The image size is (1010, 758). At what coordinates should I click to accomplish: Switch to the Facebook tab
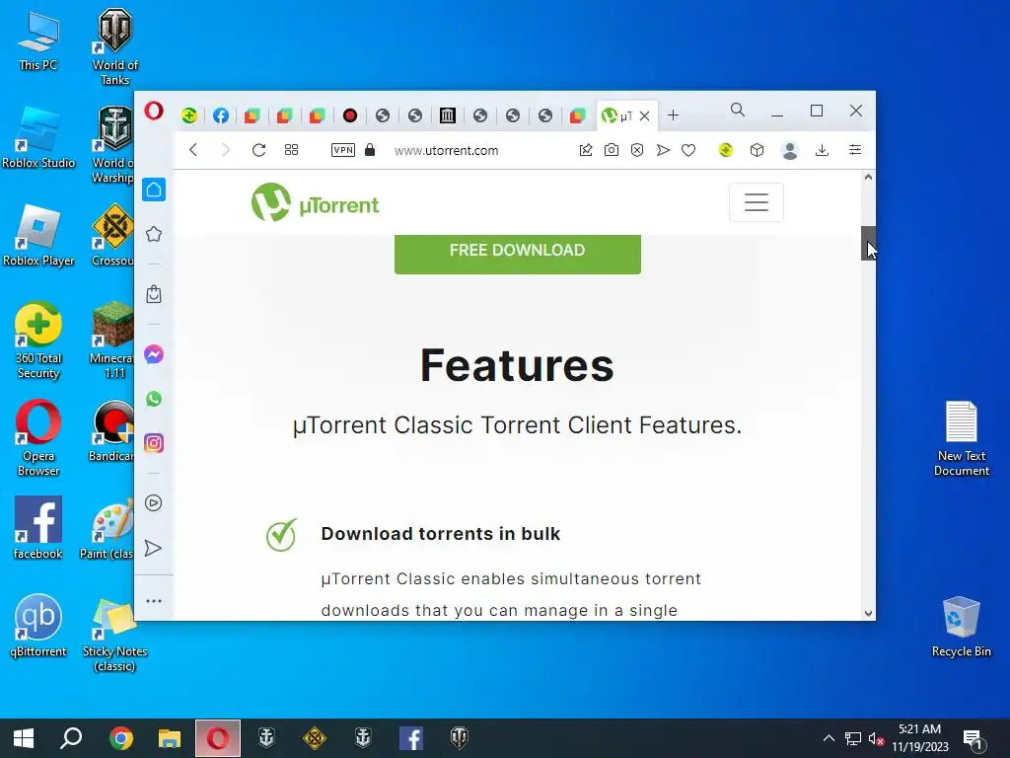(221, 115)
